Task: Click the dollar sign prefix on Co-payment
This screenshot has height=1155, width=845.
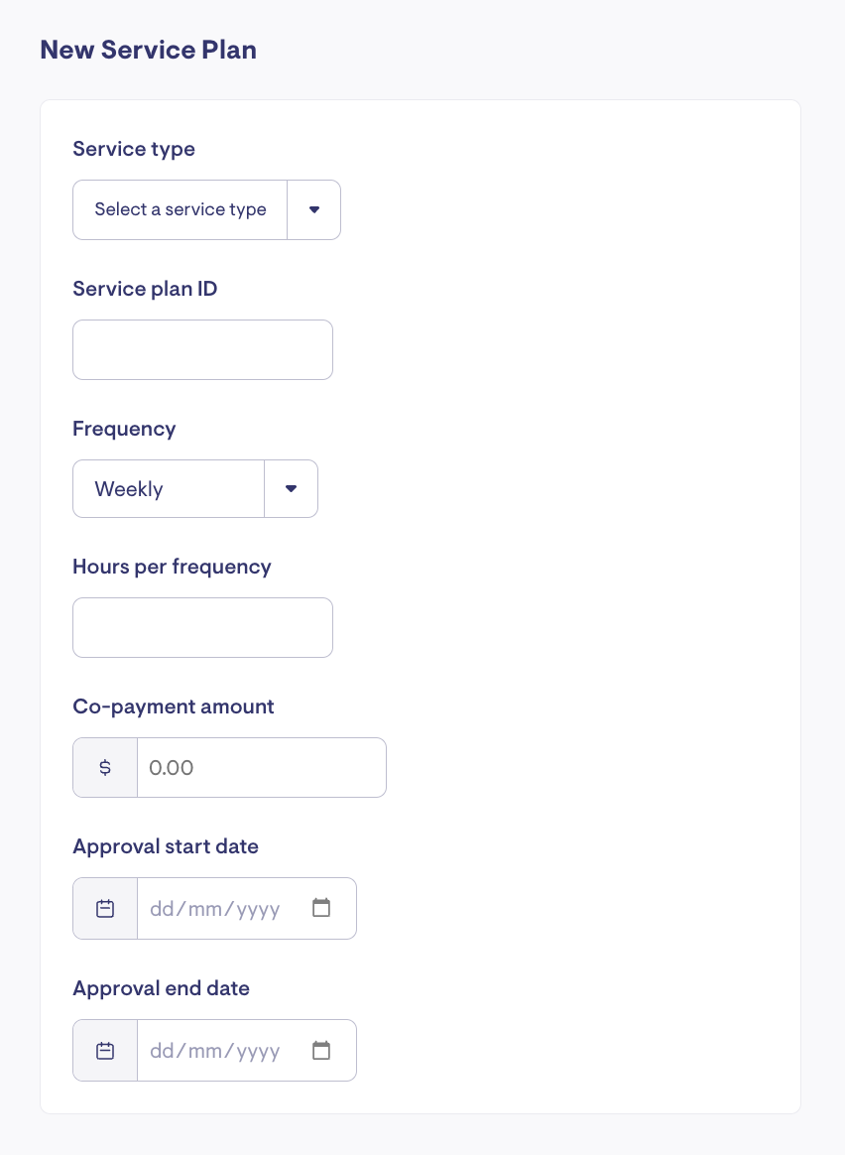Action: point(105,767)
